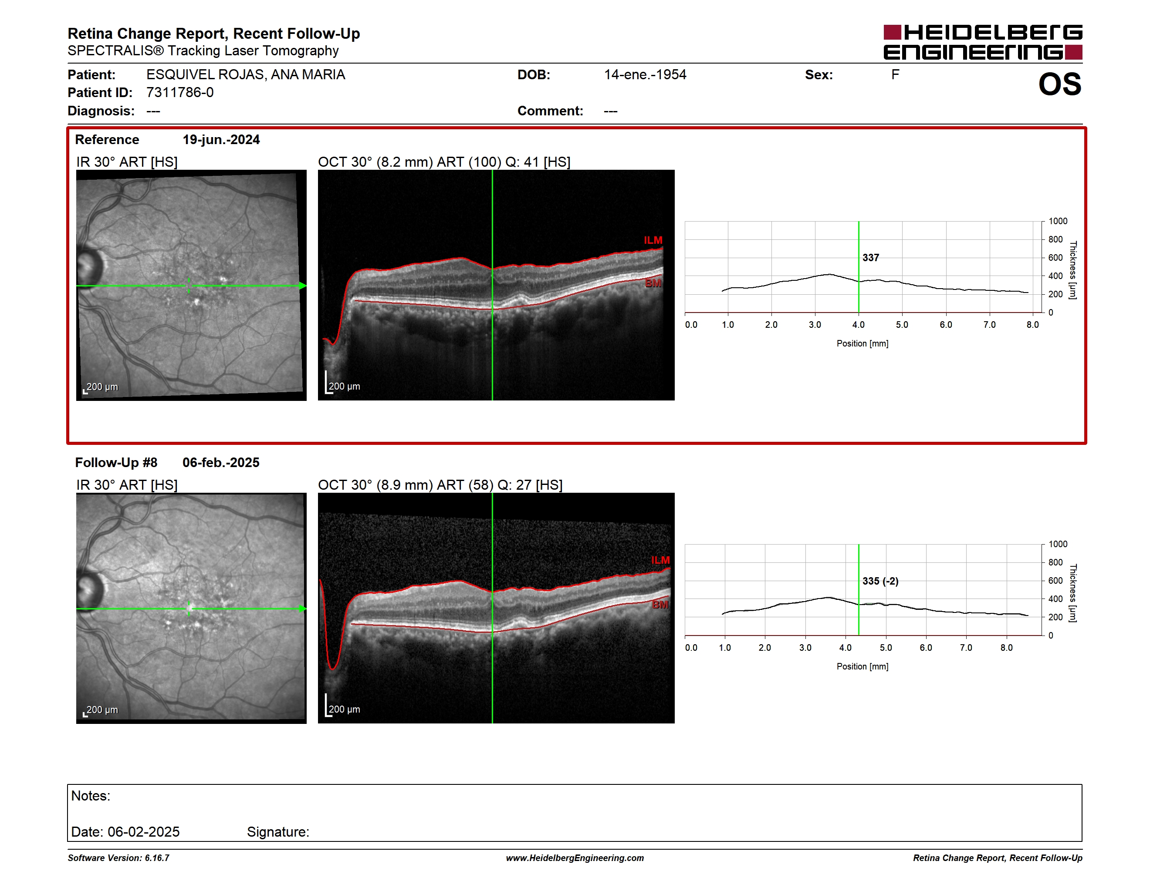Click the Reference thickness profile graph
The image size is (1150, 888).
pyautogui.click(x=863, y=267)
